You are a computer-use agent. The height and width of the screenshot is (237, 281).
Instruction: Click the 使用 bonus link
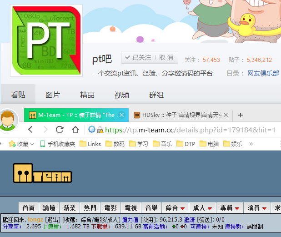148,220
